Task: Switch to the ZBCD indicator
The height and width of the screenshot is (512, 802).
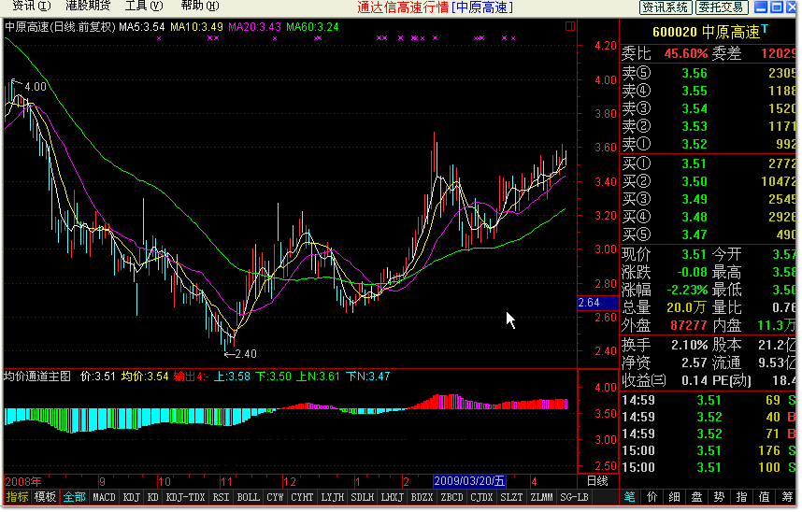Action: [452, 497]
